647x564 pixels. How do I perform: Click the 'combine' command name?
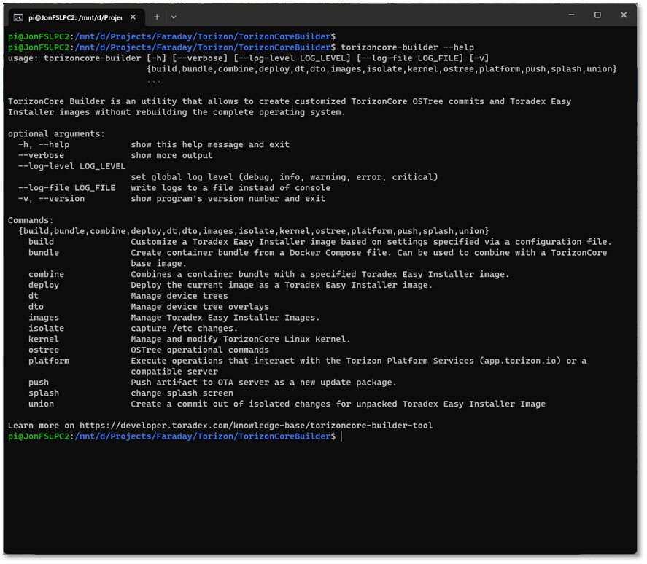tap(46, 274)
